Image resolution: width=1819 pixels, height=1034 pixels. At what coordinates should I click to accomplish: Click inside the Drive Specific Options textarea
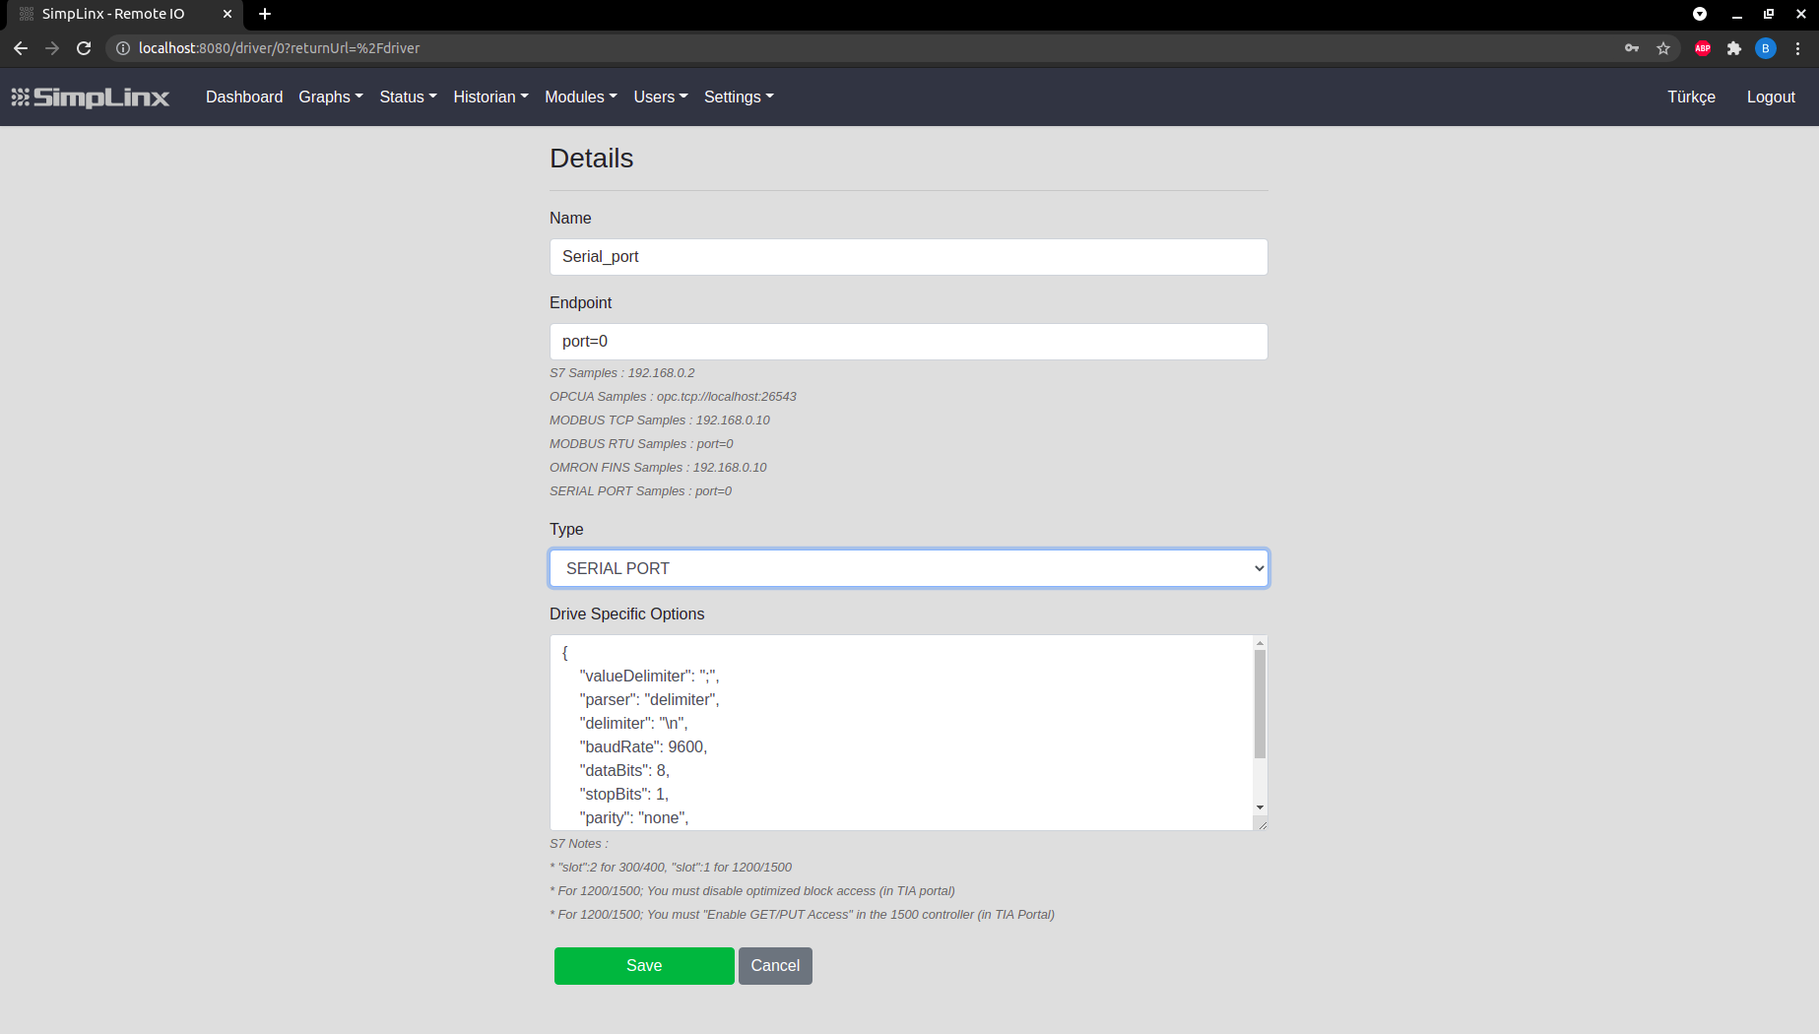click(x=900, y=733)
